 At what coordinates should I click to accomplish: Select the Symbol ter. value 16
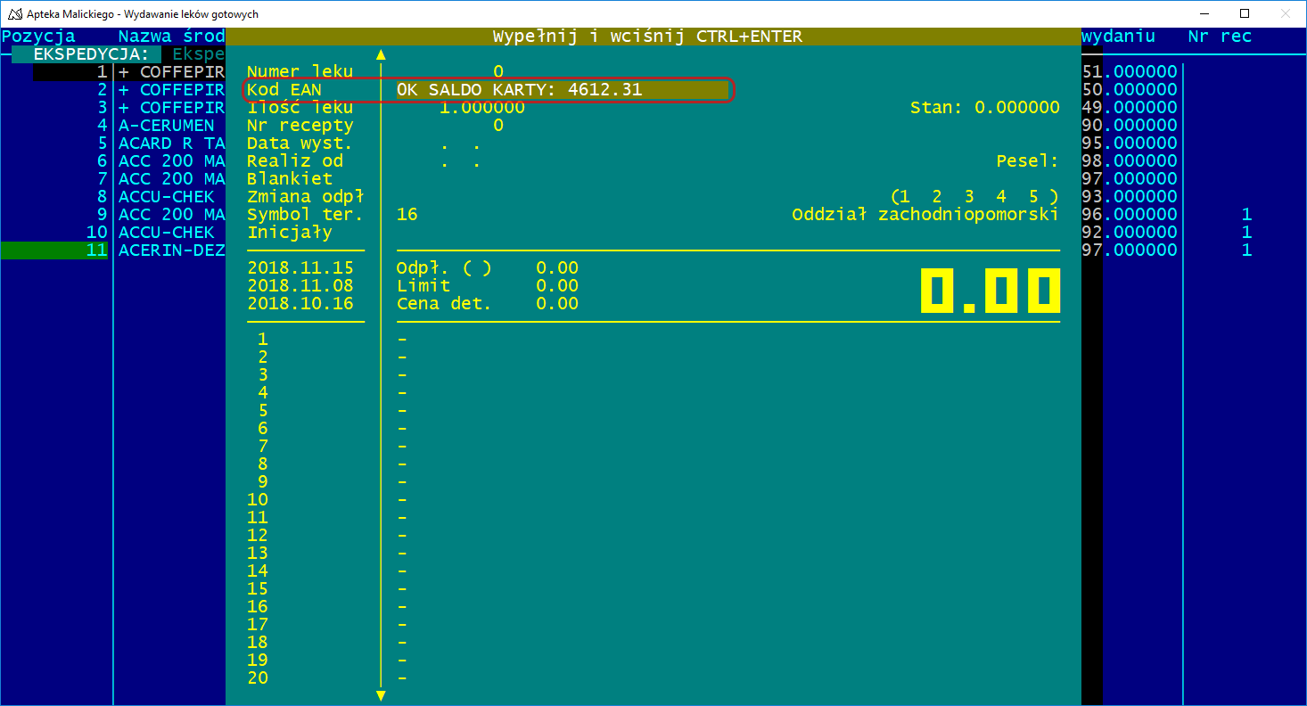[x=407, y=215]
